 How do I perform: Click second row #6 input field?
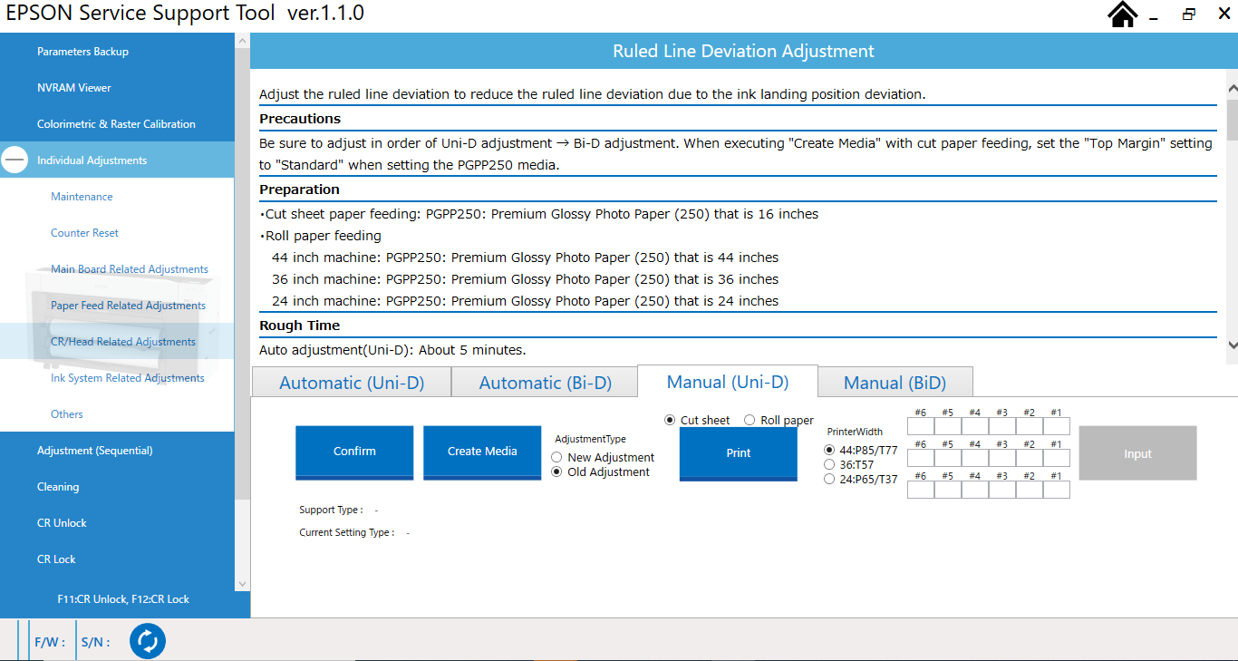921,458
